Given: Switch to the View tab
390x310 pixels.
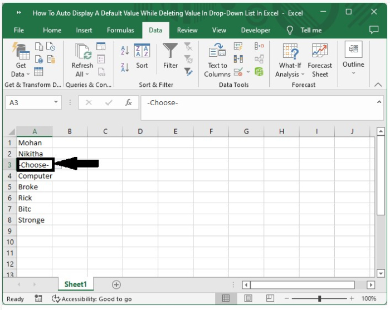Looking at the screenshot, I should [x=219, y=30].
